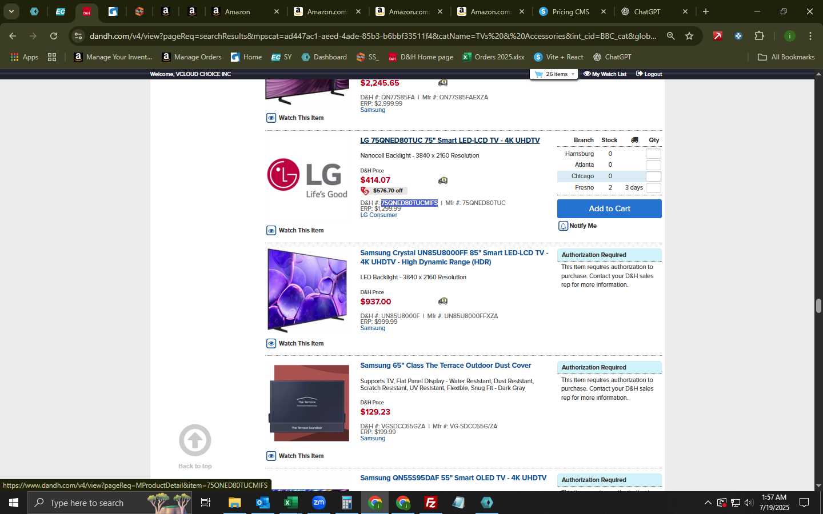Image resolution: width=823 pixels, height=514 pixels.
Task: Open Calculator from the taskbar
Action: (346, 503)
